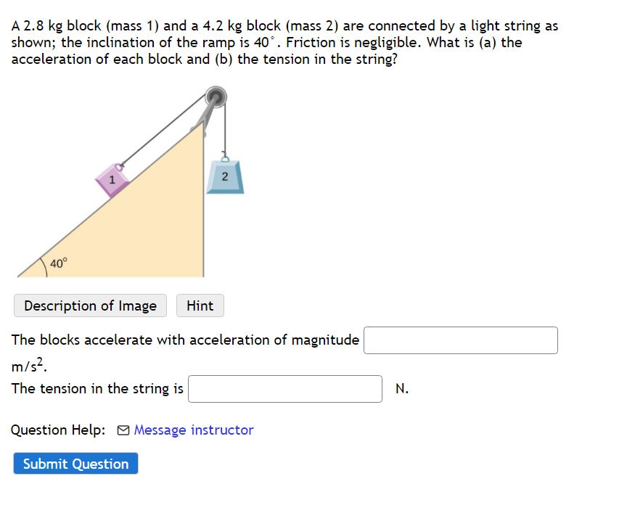
Task: Click the number 2 on the hanging weight
Action: coord(225,176)
